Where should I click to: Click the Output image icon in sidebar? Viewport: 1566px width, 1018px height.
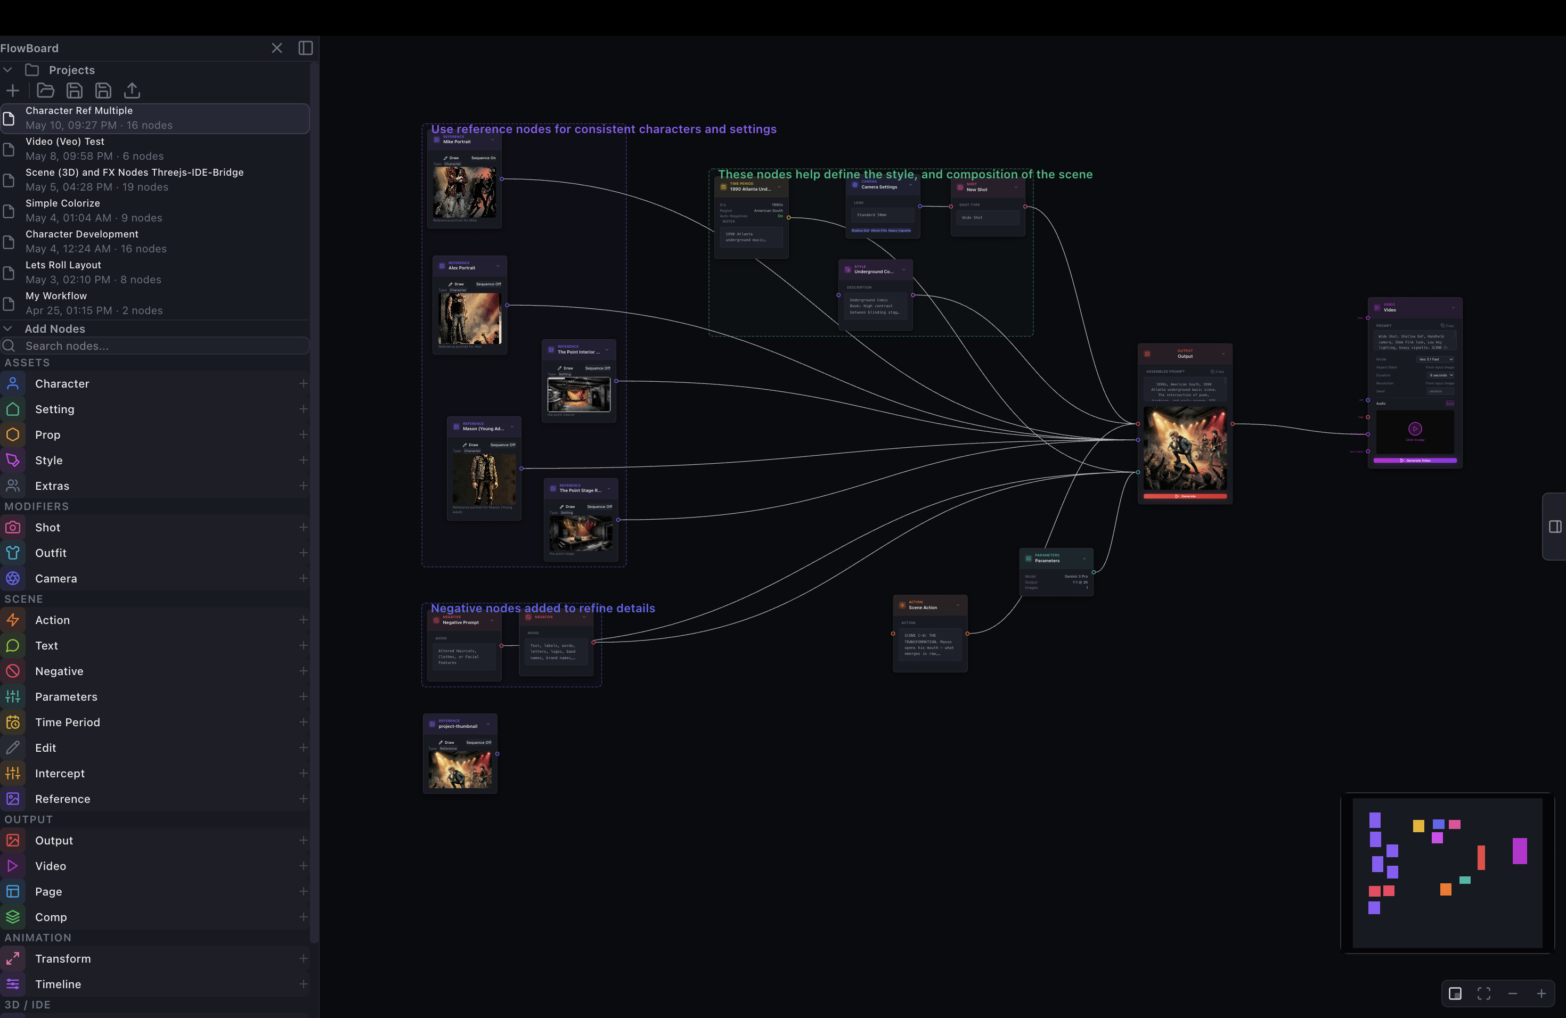[x=13, y=841]
